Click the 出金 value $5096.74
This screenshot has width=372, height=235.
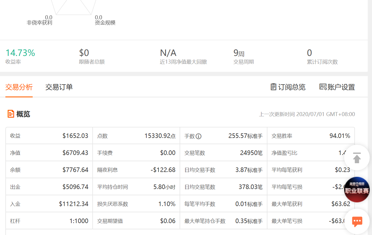point(75,187)
